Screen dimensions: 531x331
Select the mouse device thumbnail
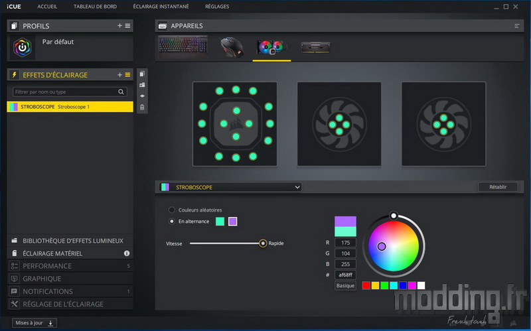232,47
